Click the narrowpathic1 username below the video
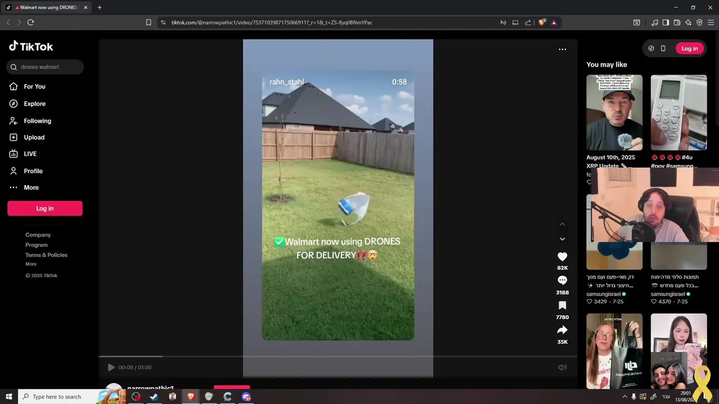The height and width of the screenshot is (404, 719). [x=151, y=388]
